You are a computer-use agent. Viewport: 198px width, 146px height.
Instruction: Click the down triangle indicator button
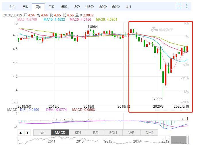[x=27, y=133]
